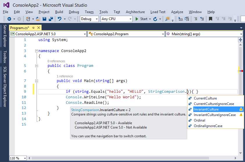The image size is (245, 162).
Task: Open the ConsoleApp2.Program type dropdown
Action: point(163,34)
